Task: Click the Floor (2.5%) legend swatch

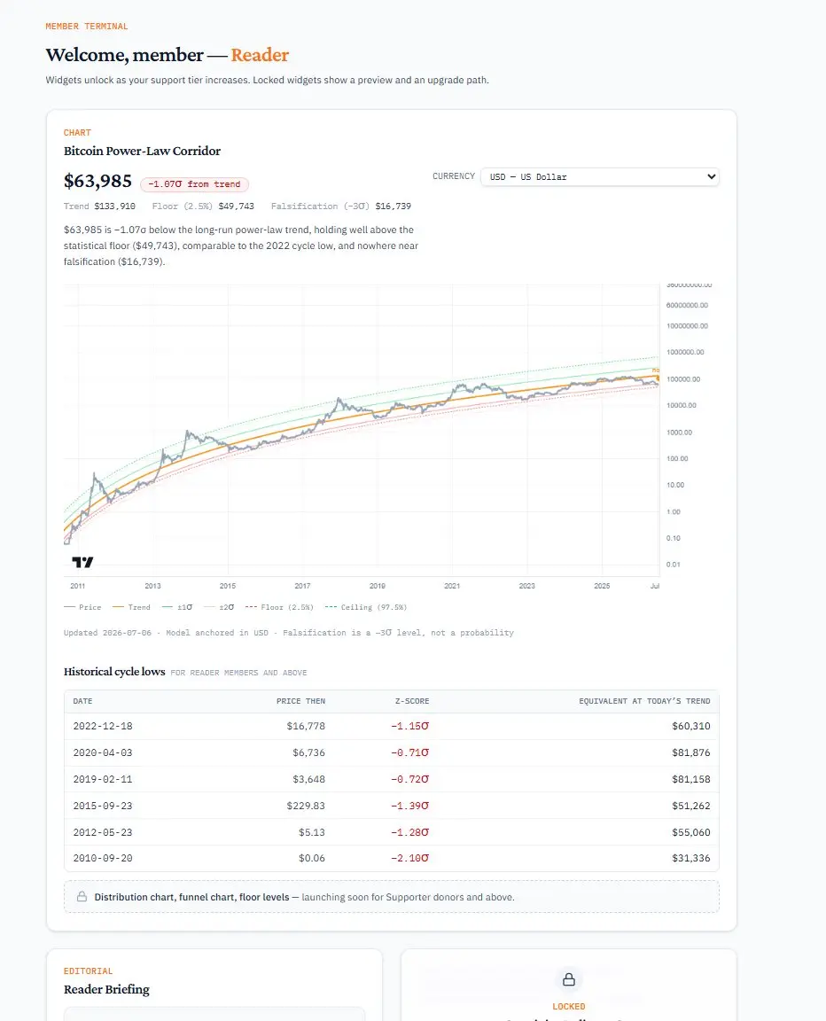Action: point(251,607)
